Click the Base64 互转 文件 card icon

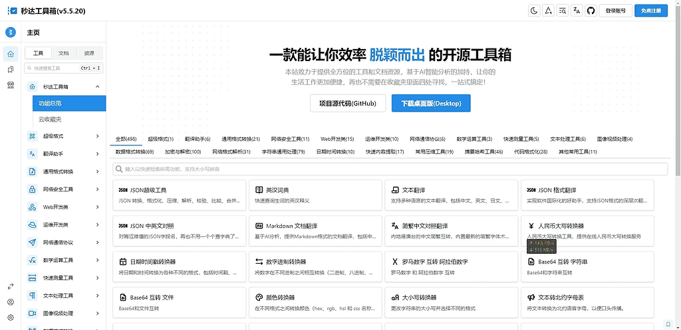coord(122,297)
